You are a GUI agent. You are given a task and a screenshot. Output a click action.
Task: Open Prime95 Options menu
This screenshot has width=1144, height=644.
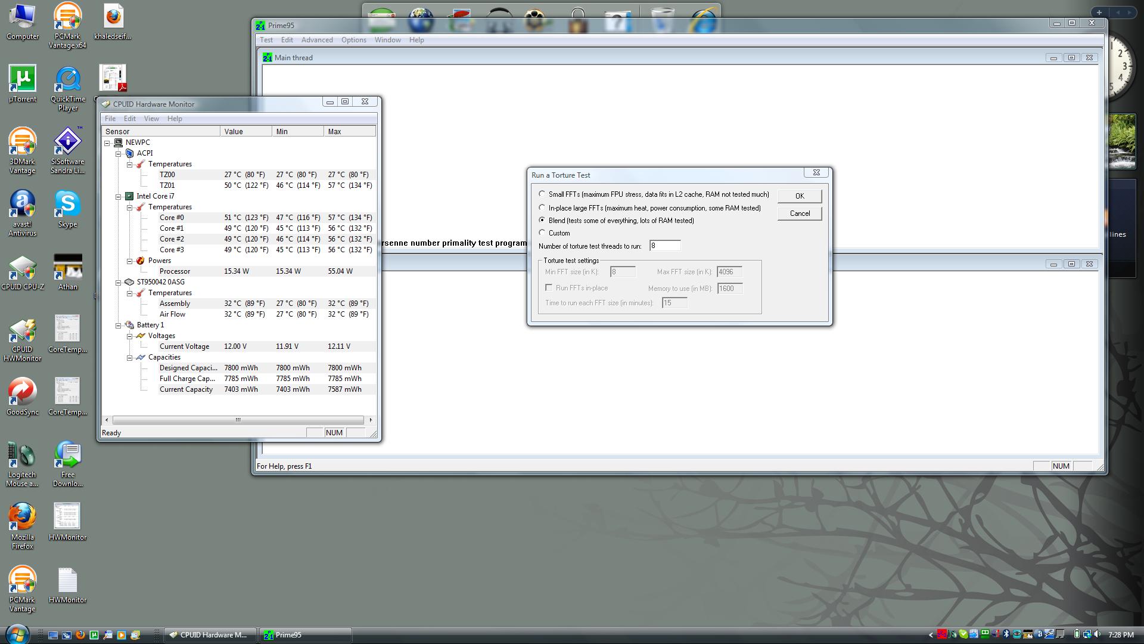point(353,40)
